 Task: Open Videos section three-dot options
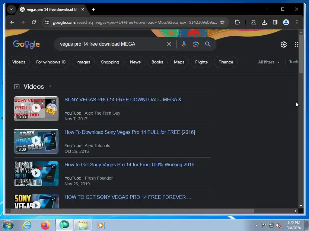(x=50, y=87)
